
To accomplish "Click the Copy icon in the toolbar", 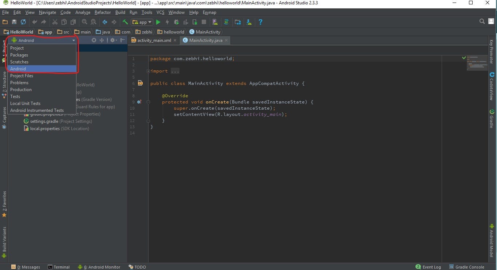I will (64, 22).
